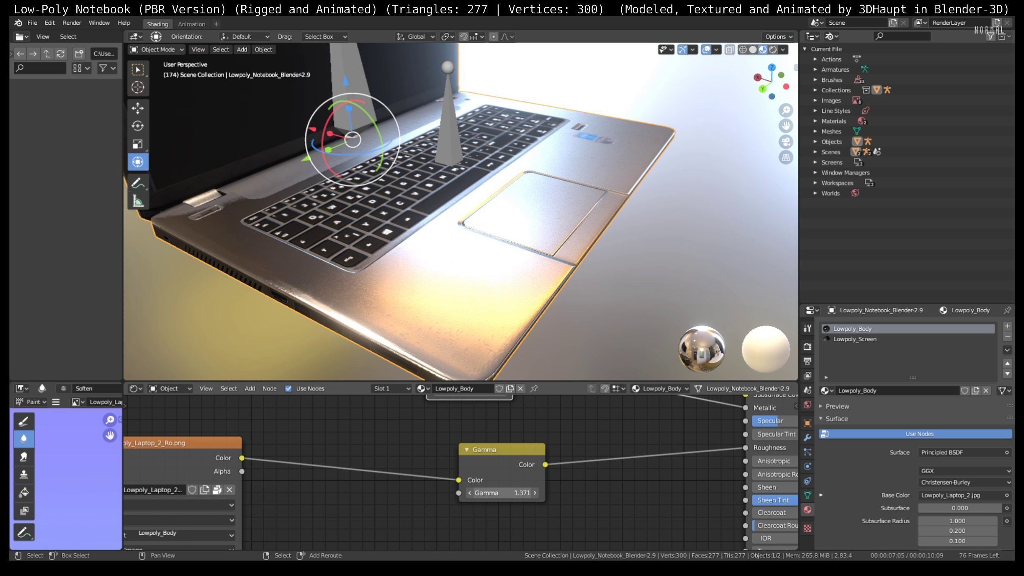Image resolution: width=1024 pixels, height=576 pixels.
Task: Expand the Materials tree item
Action: (x=815, y=121)
